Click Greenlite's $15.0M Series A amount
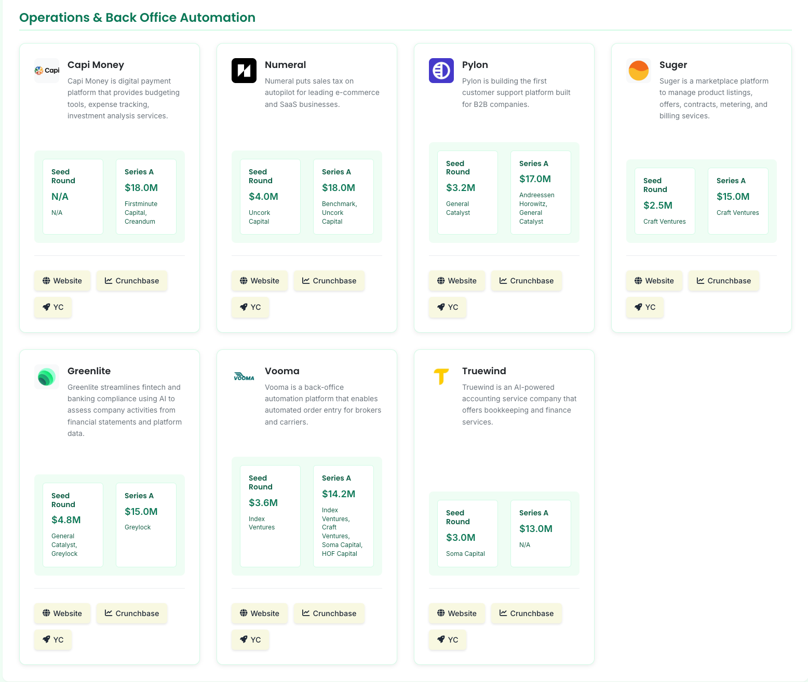This screenshot has width=808, height=682. click(x=141, y=512)
